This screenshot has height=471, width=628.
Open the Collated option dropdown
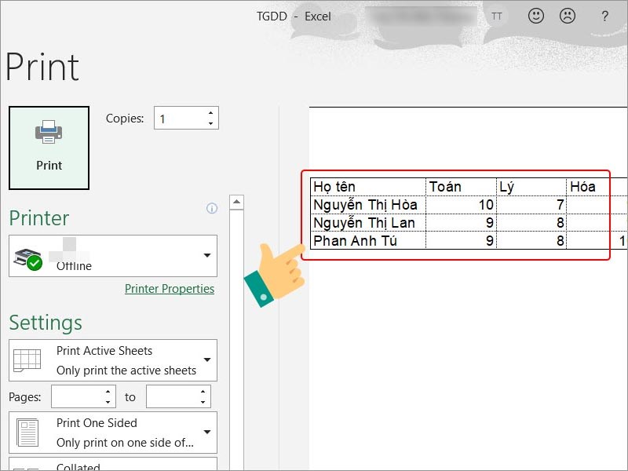(207, 466)
